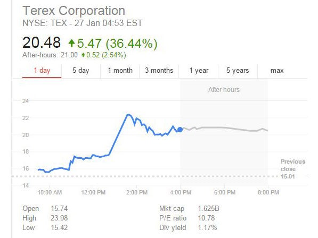Image resolution: width=318 pixels, height=238 pixels.
Task: Click the Open value 15.74
Action: point(59,208)
